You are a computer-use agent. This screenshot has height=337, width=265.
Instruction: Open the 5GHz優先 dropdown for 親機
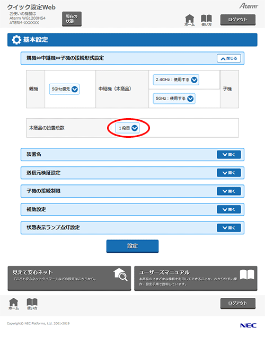click(x=64, y=89)
